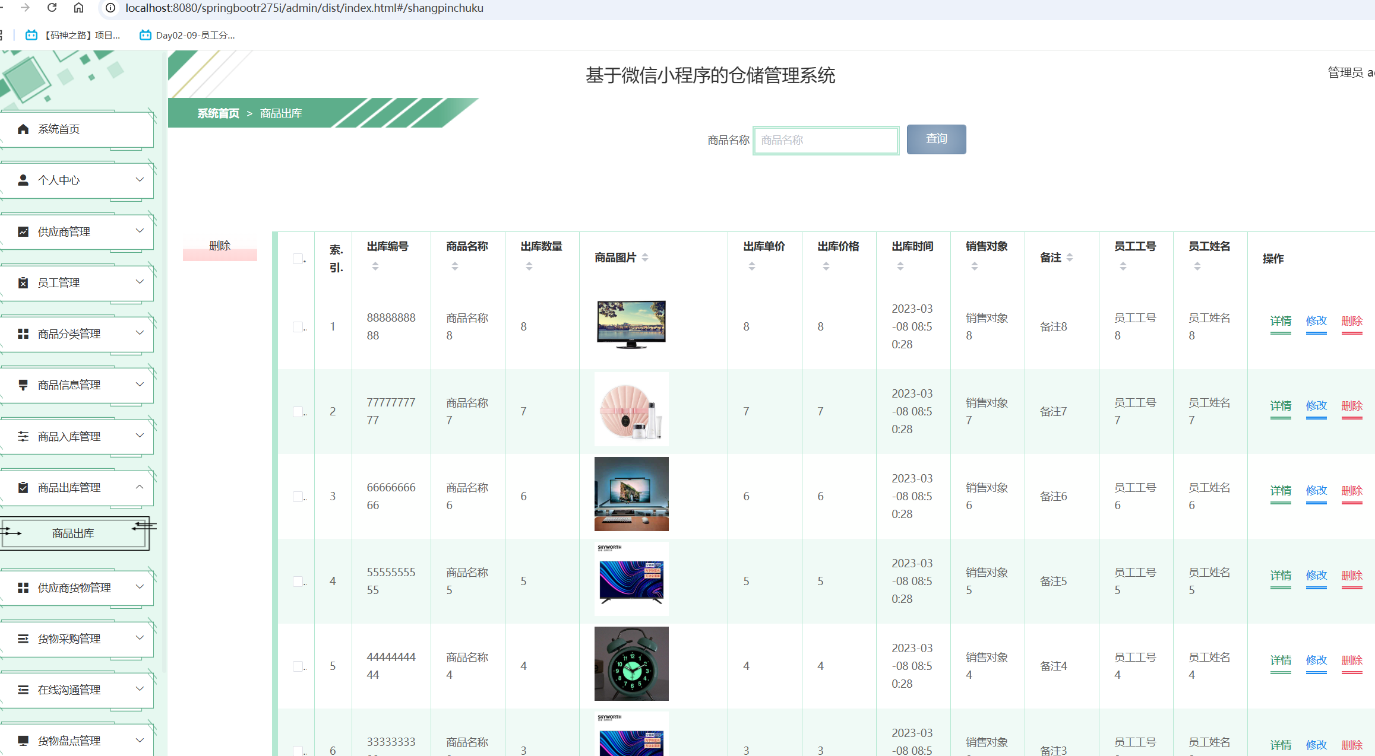Select the person icon for 个人中心
1375x756 pixels.
23,180
